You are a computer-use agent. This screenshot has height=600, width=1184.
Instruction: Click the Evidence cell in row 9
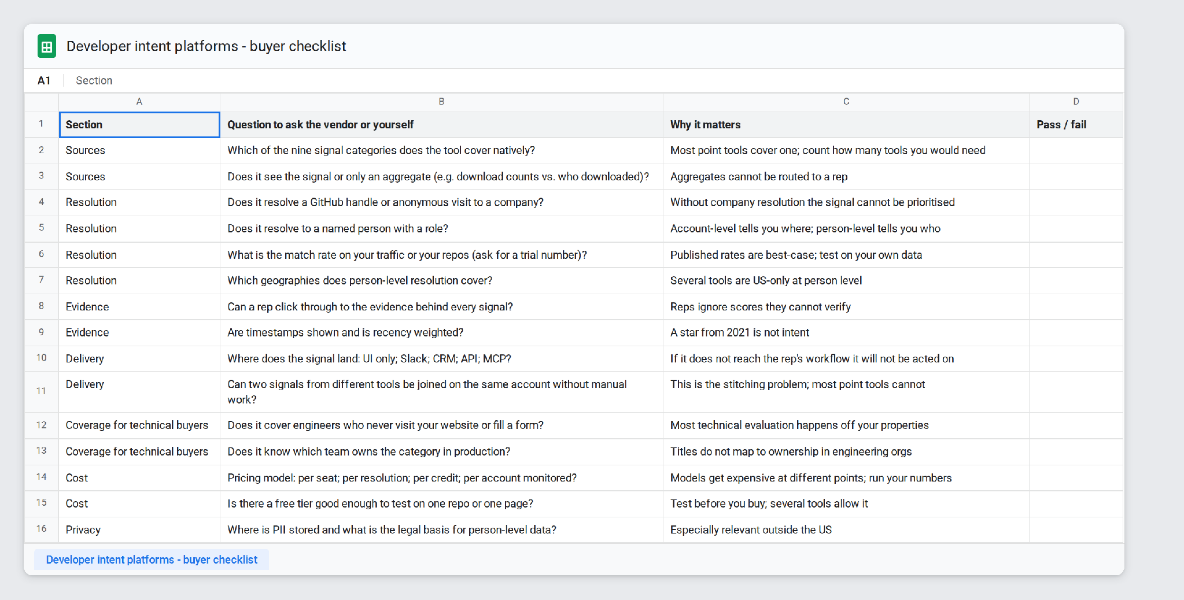pyautogui.click(x=139, y=332)
